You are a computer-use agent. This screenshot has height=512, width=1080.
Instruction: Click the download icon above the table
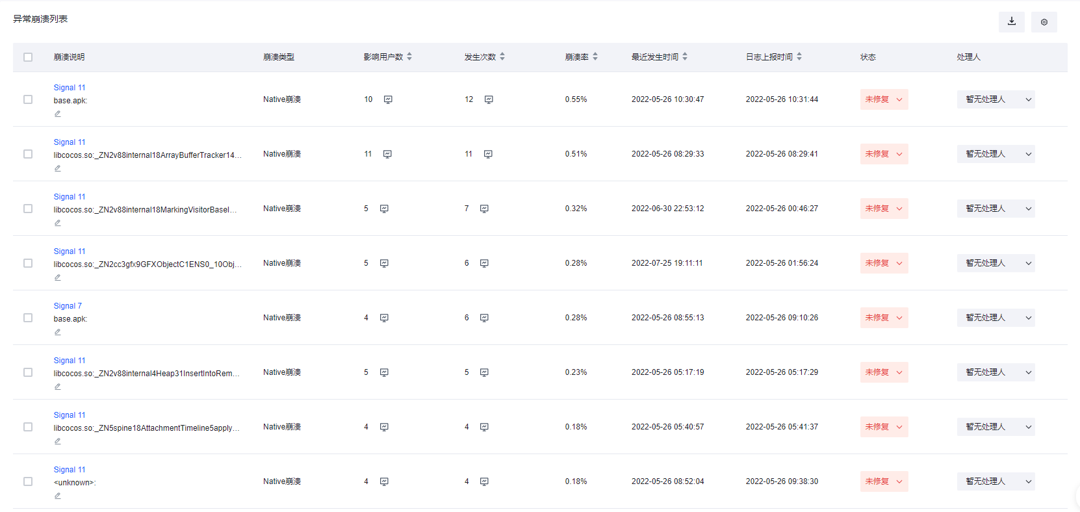1011,21
